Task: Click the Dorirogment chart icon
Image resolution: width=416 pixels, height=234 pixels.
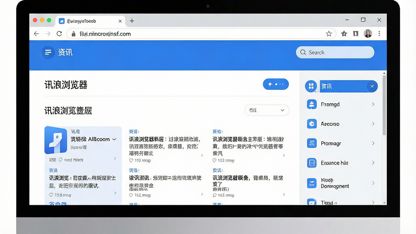Action: coord(312,183)
